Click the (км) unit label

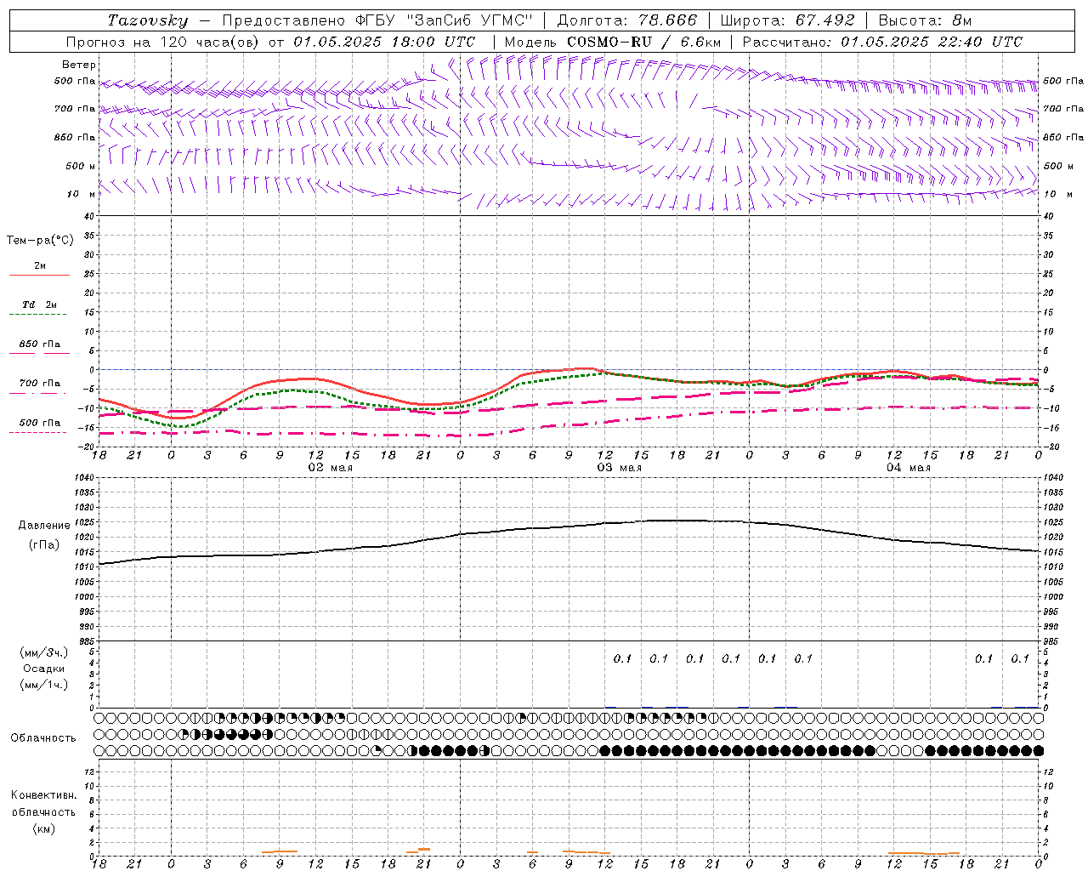pos(43,828)
